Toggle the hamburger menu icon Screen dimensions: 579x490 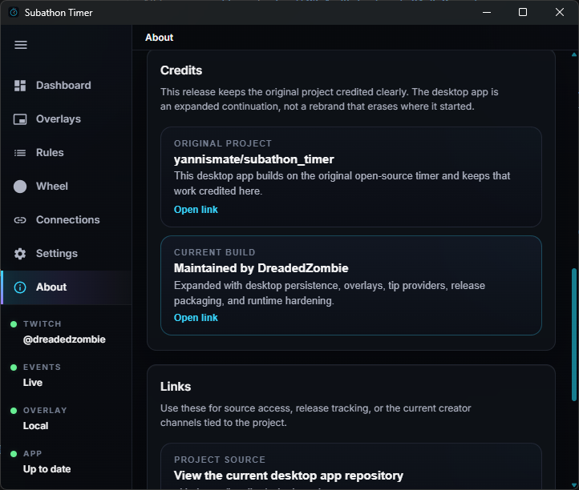click(21, 45)
